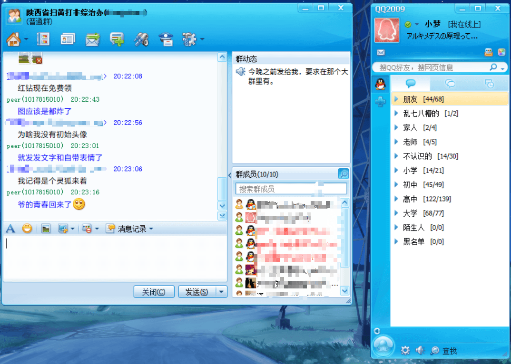Click the penguin icon in QQ2009 sidebar
511x364 pixels.
tap(380, 84)
